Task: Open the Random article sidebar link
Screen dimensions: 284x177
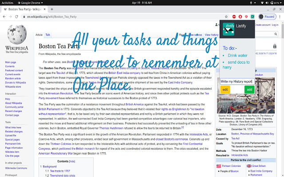Action: click(x=13, y=78)
